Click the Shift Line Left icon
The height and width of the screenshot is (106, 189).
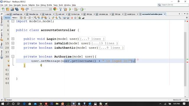(x=64, y=18)
